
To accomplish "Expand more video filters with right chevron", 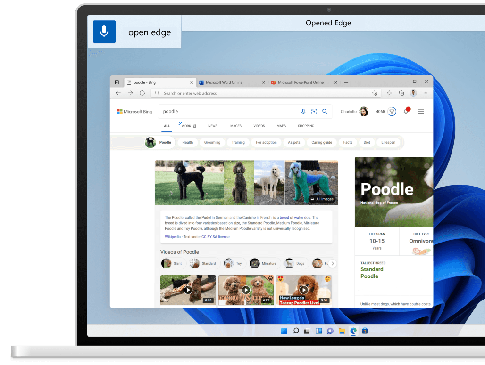I will (x=333, y=263).
